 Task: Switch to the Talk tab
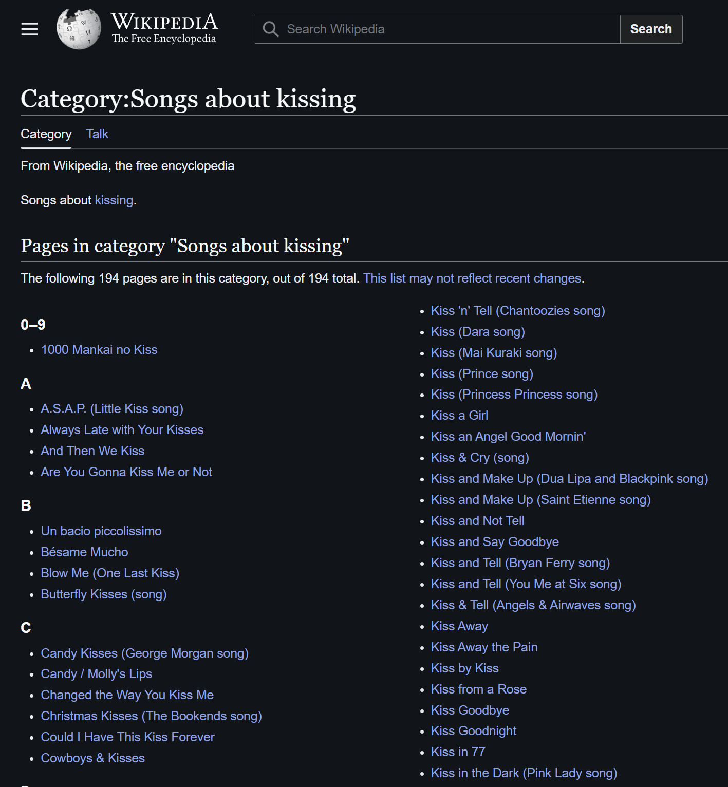pyautogui.click(x=97, y=134)
